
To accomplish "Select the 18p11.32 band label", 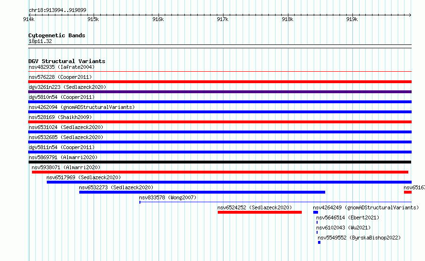I will [40, 41].
